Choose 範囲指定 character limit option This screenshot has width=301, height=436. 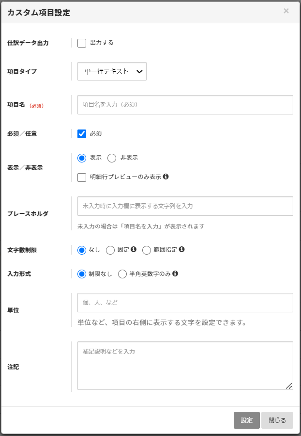click(147, 250)
